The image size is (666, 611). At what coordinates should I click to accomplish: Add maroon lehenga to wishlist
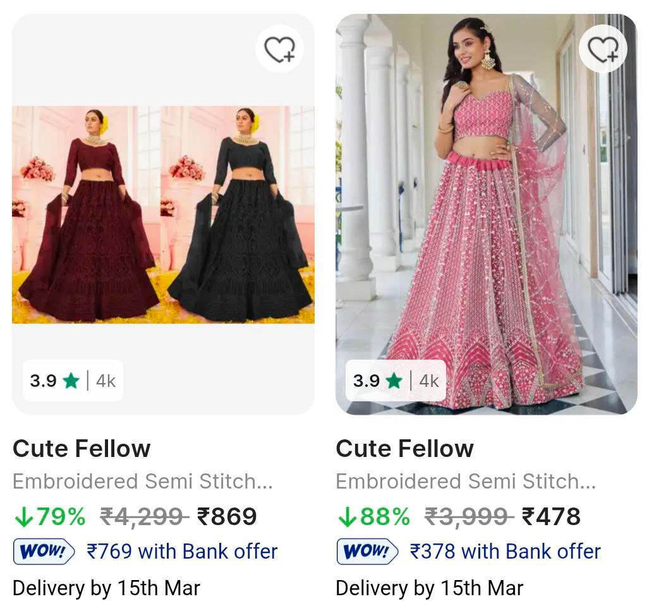pyautogui.click(x=279, y=49)
